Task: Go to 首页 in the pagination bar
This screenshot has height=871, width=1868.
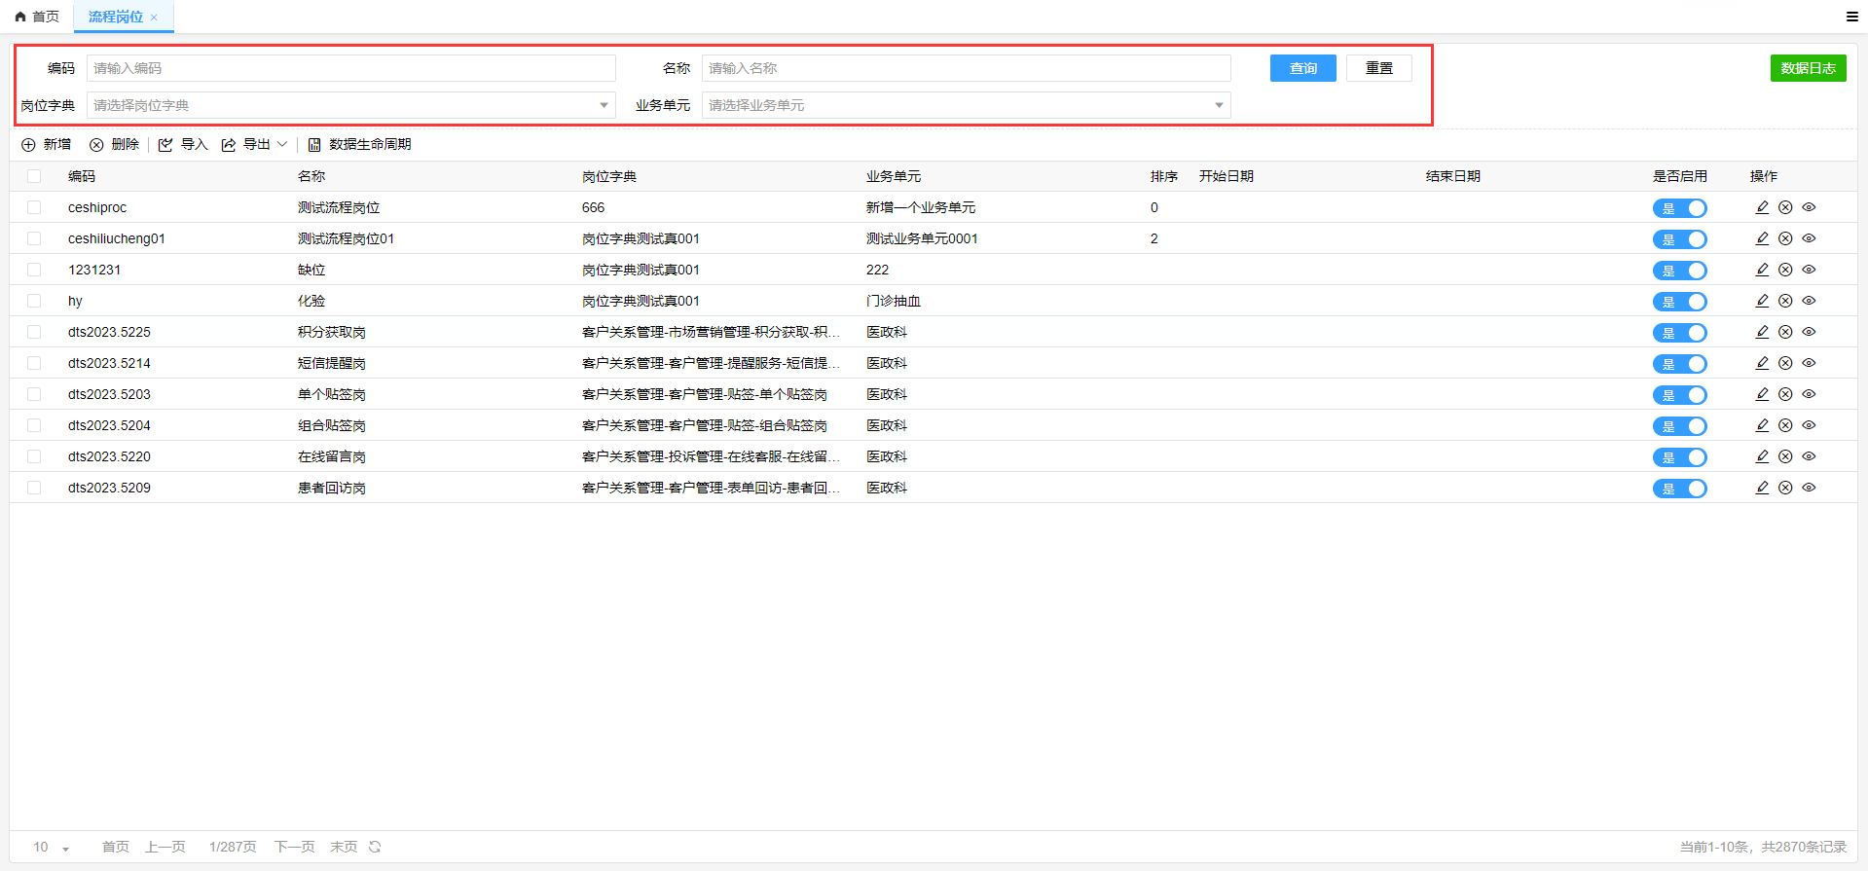Action: (116, 847)
